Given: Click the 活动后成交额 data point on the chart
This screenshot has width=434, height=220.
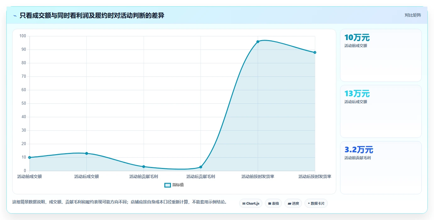Looking at the screenshot, I should pos(86,153).
